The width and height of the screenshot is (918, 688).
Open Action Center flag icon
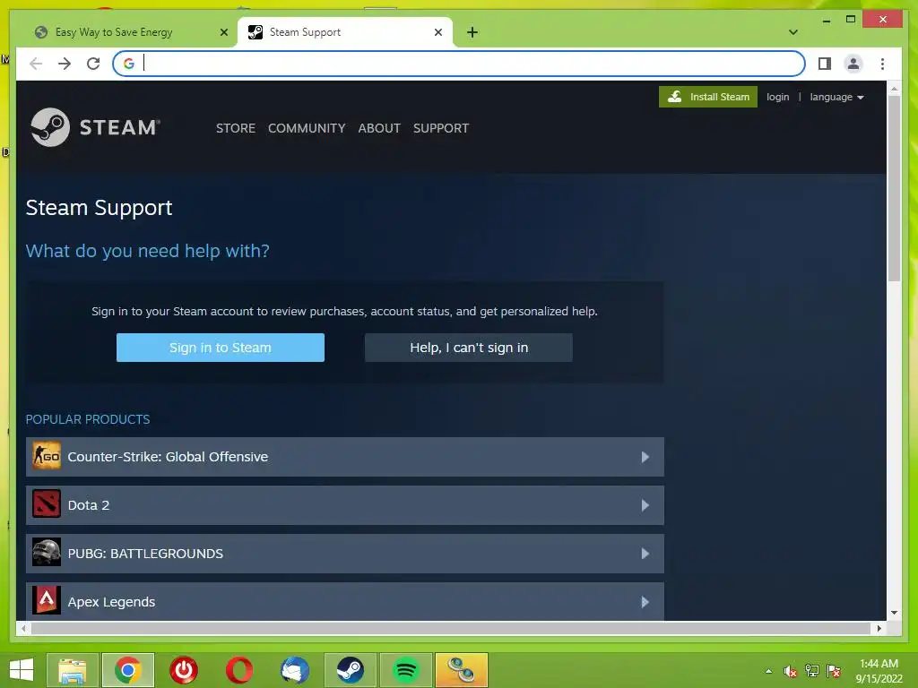[834, 671]
